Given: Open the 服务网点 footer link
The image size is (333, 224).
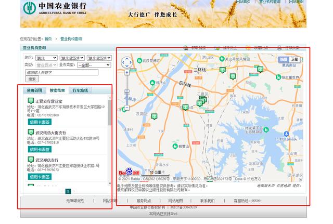Looking at the screenshot, I should 144,201.
